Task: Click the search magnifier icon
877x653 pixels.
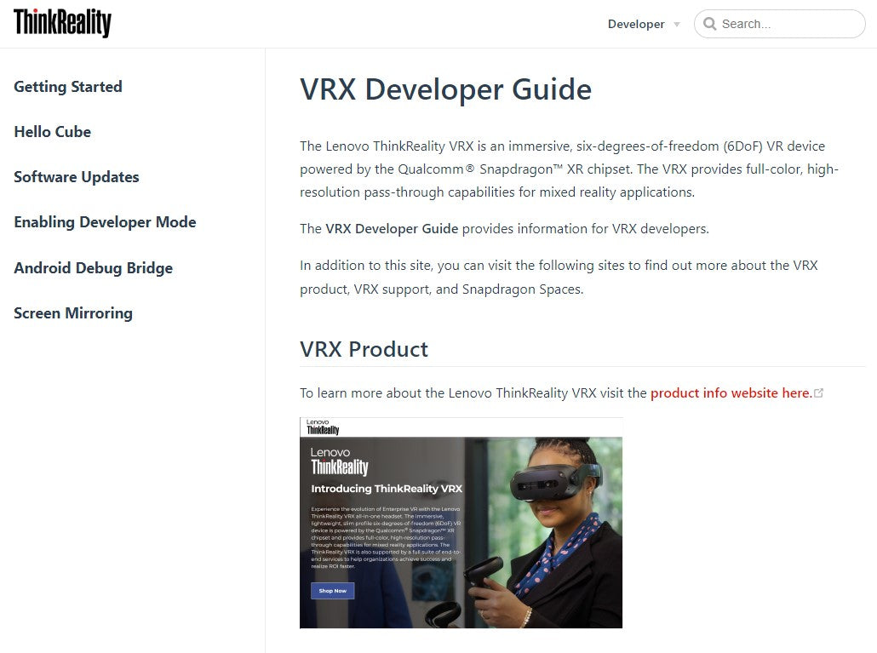Action: (x=709, y=24)
